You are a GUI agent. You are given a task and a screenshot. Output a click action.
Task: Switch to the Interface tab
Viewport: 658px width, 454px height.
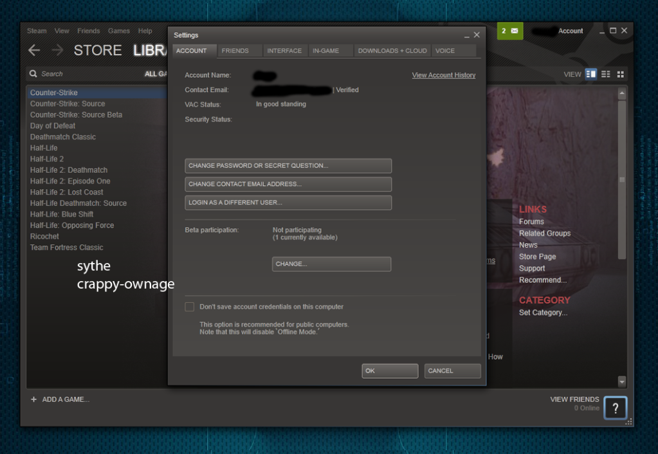coord(286,51)
